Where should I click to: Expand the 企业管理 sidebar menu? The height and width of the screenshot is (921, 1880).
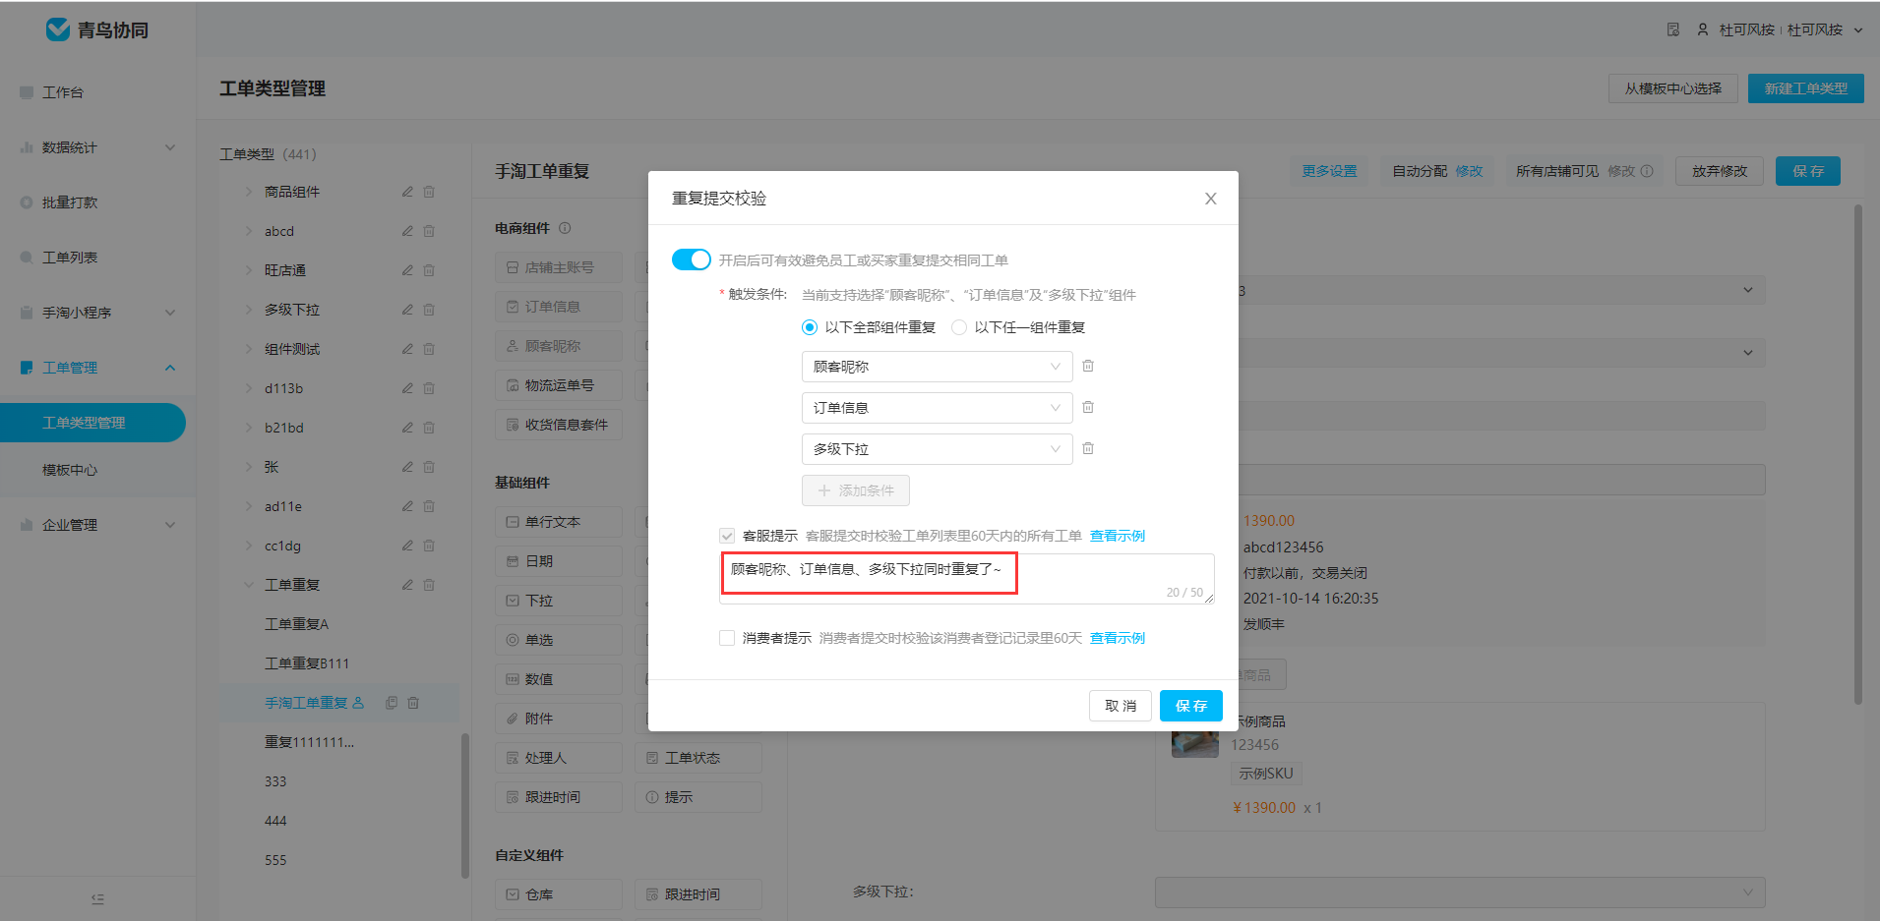click(x=98, y=525)
